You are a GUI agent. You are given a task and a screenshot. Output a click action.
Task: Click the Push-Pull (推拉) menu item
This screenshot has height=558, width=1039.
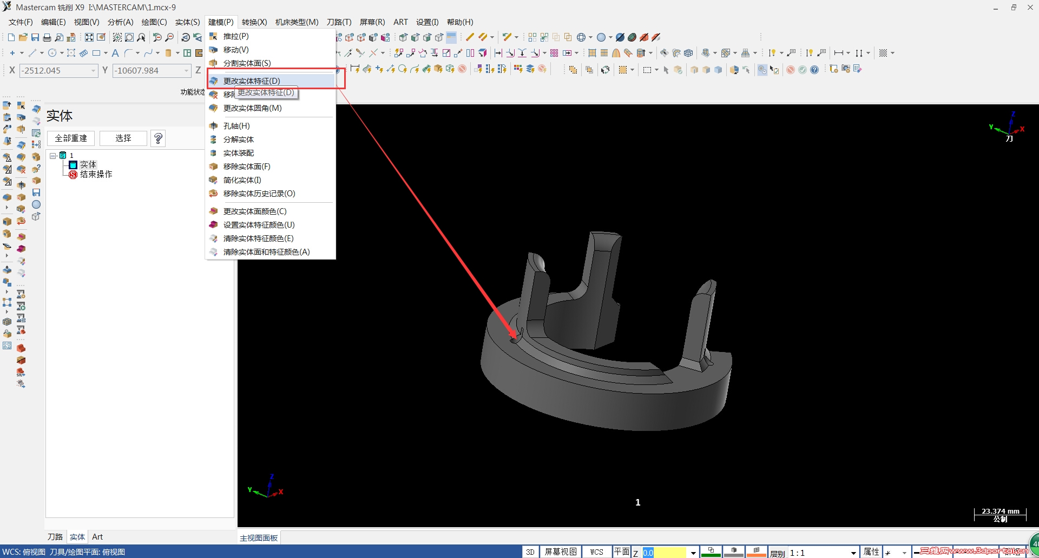coord(271,36)
